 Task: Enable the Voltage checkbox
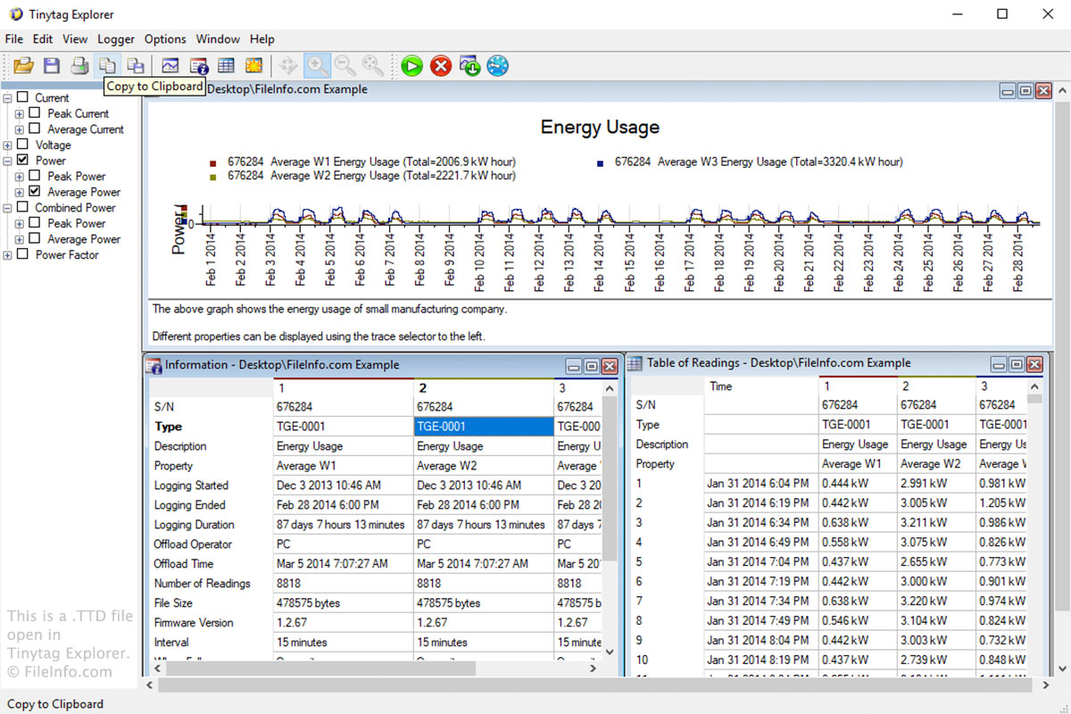pyautogui.click(x=23, y=145)
